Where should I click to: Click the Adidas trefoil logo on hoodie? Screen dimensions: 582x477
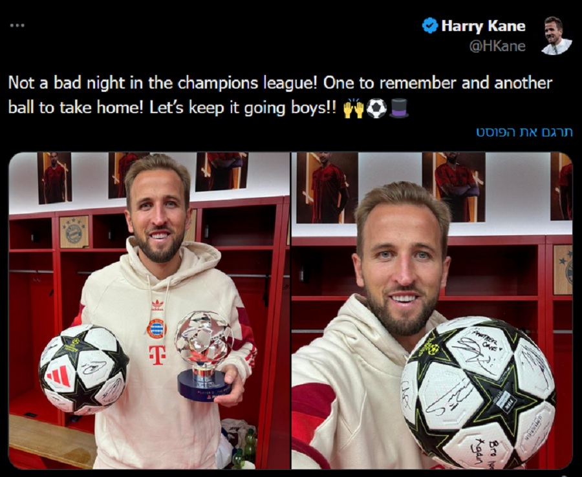tap(157, 305)
